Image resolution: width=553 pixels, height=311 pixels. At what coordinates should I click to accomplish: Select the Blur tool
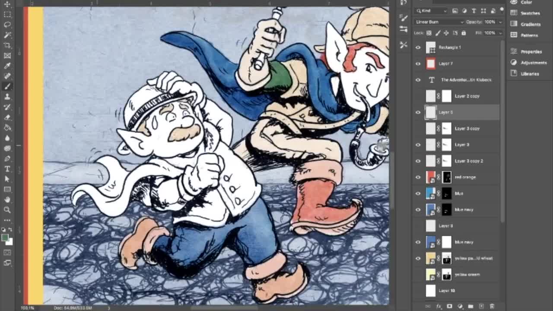coord(7,138)
